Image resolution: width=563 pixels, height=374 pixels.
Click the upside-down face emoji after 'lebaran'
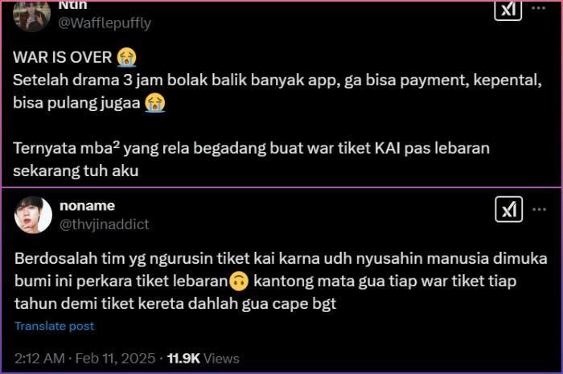click(x=239, y=281)
